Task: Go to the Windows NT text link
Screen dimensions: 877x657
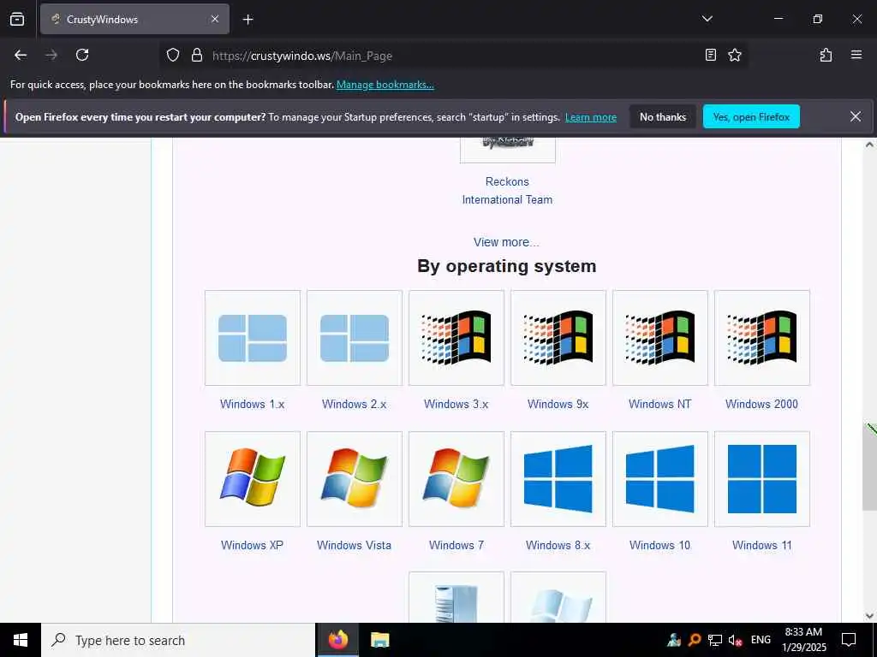Action: [660, 404]
